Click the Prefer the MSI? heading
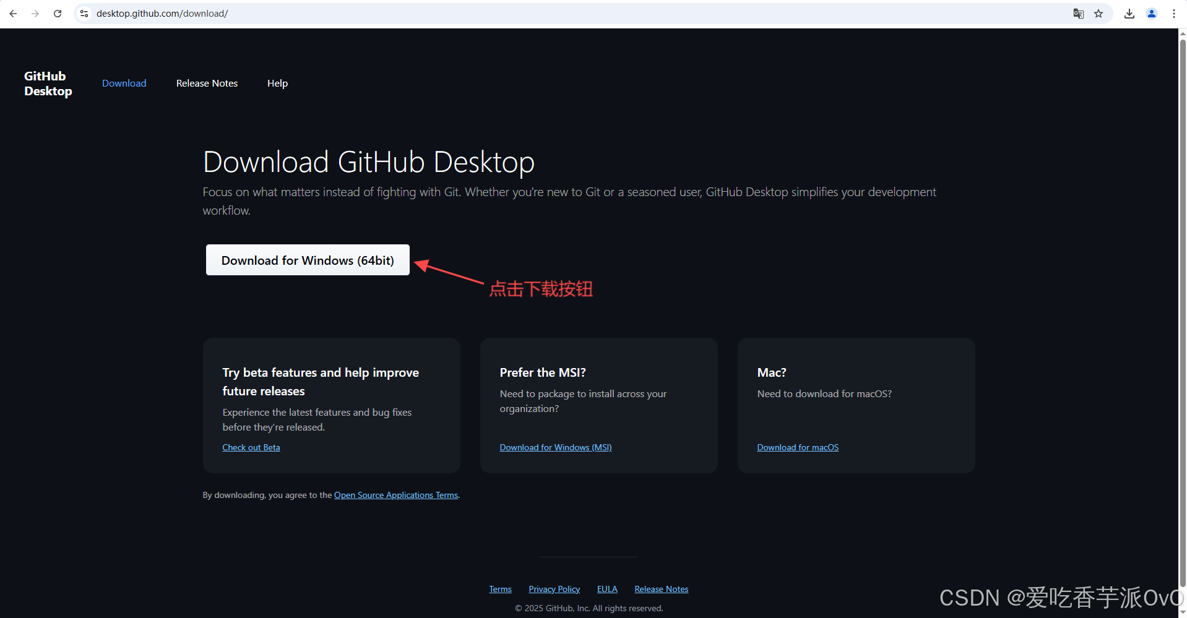Viewport: 1187px width, 618px height. [543, 372]
